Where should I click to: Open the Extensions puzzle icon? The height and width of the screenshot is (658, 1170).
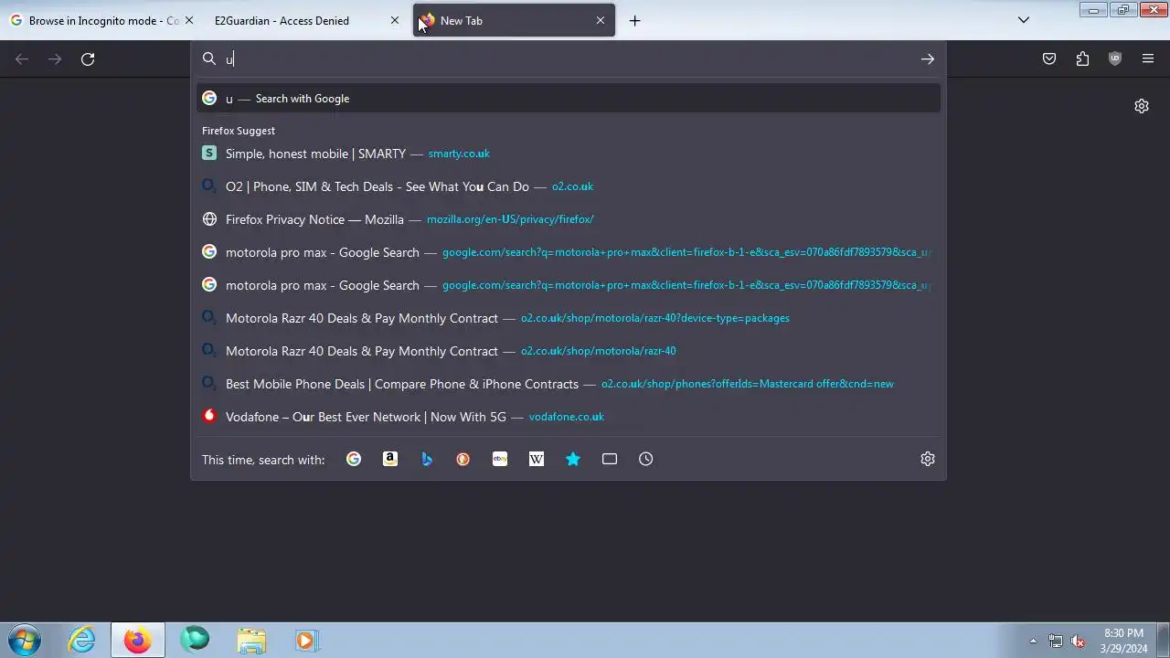coord(1082,59)
